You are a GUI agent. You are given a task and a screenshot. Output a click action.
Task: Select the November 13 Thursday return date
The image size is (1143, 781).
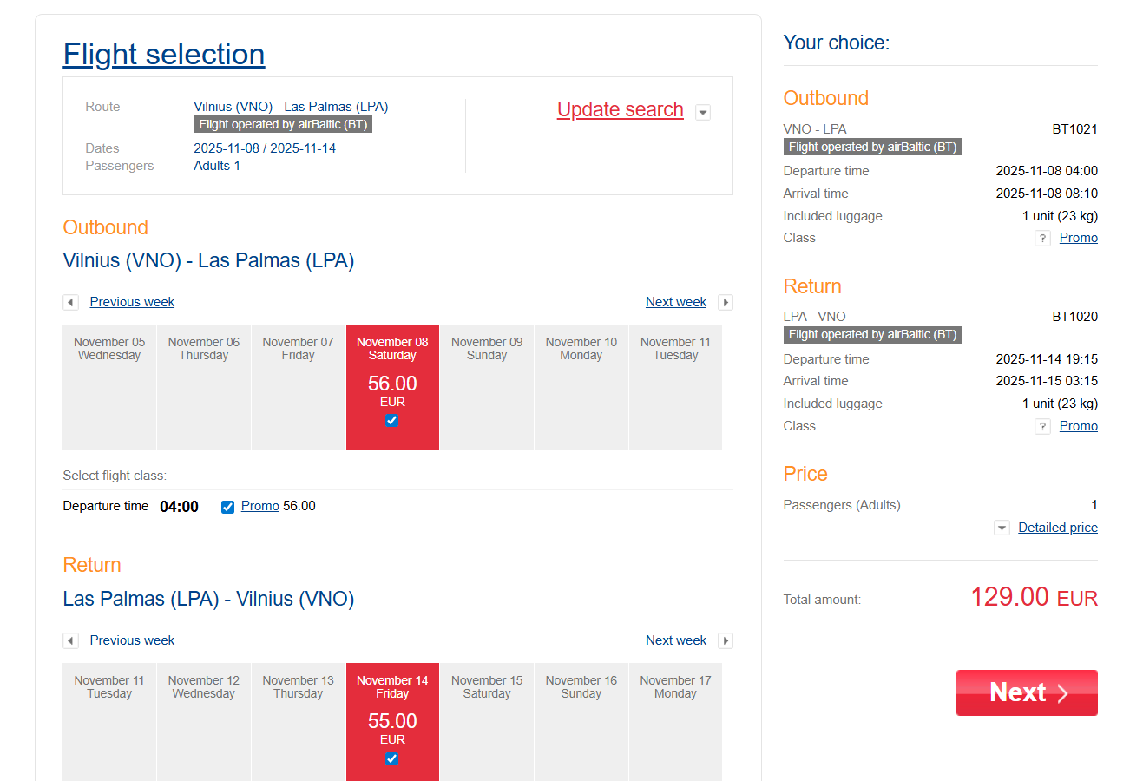click(x=298, y=721)
